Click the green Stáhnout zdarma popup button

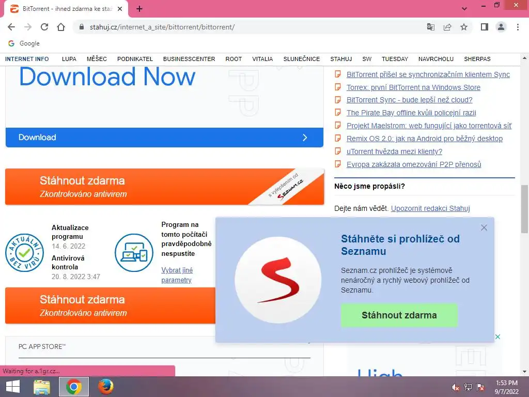click(x=399, y=315)
